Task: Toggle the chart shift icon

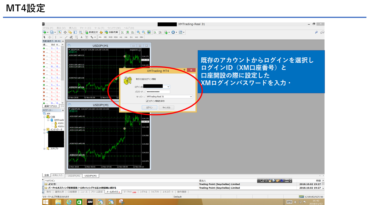Action: tap(160, 32)
